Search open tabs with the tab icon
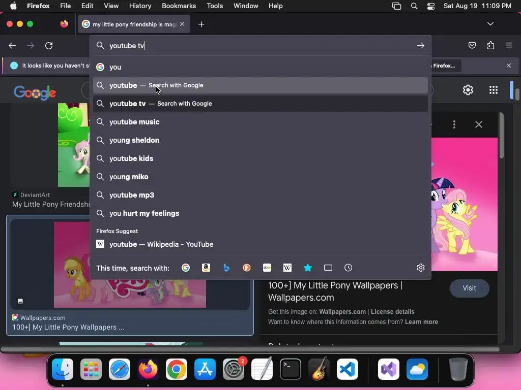The width and height of the screenshot is (521, 390). pos(328,268)
